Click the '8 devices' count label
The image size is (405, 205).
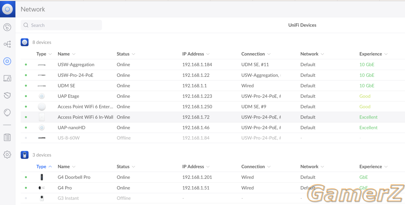[x=42, y=42]
